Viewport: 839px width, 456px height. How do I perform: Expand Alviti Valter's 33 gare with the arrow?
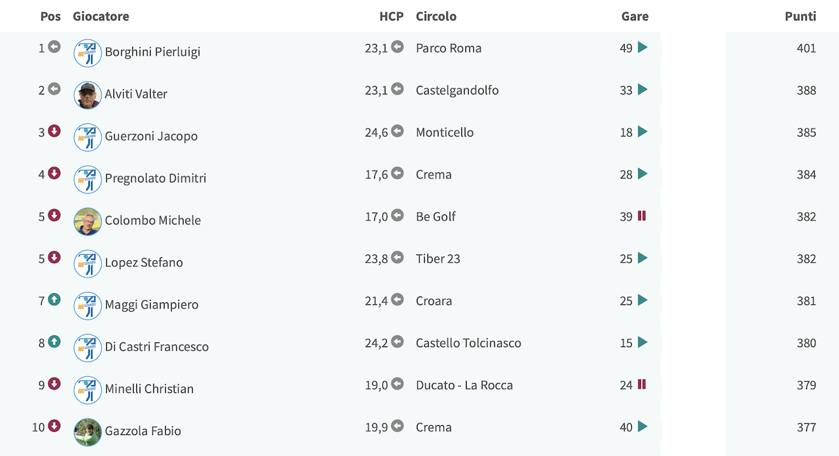642,89
